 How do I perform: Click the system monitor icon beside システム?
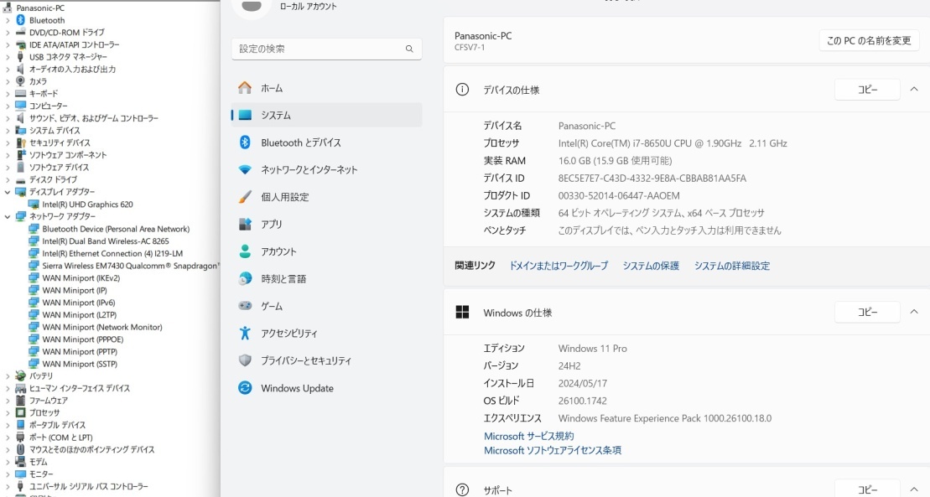coord(245,115)
